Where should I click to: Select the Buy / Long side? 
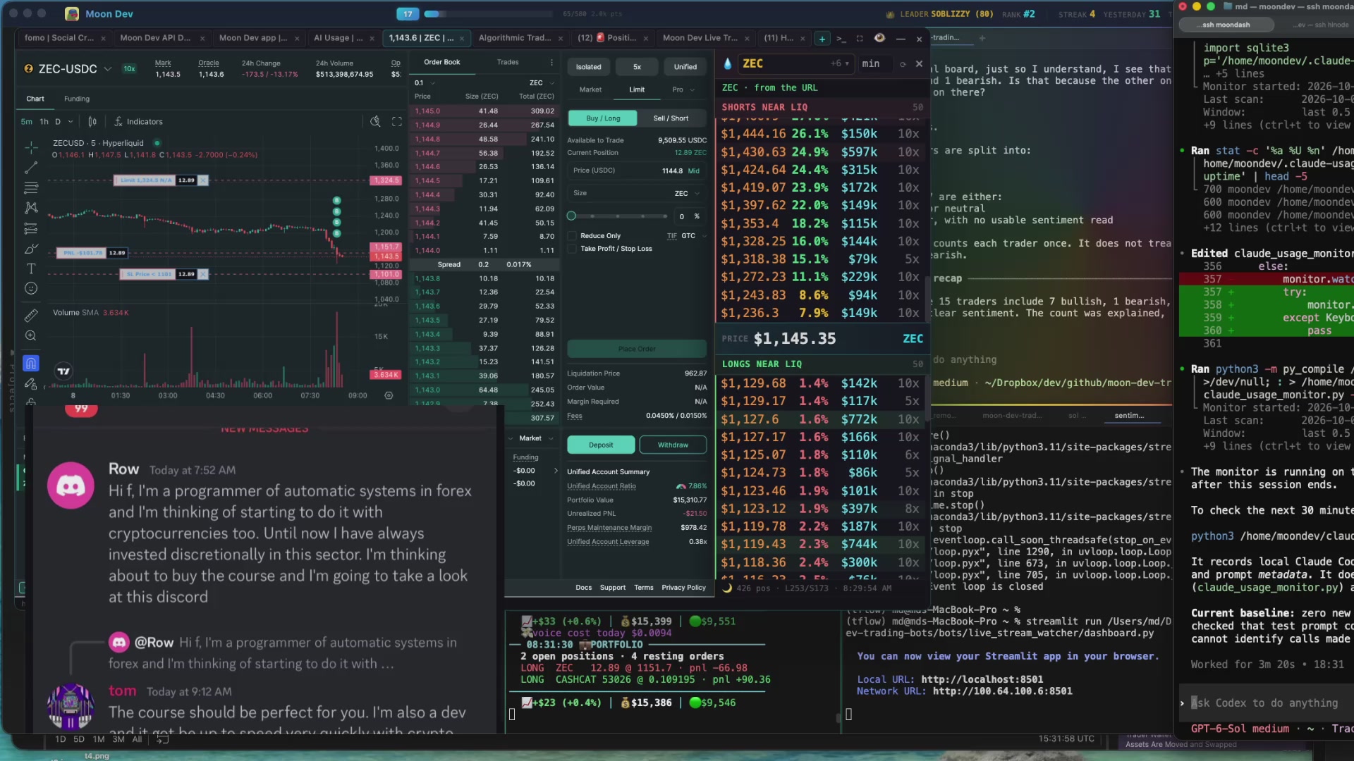pos(603,118)
